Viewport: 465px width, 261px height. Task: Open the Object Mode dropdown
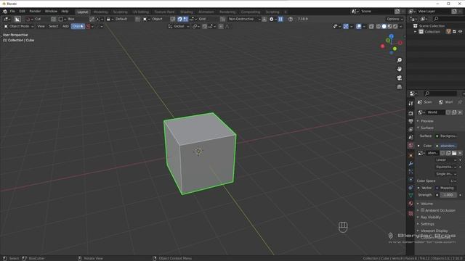(19, 26)
